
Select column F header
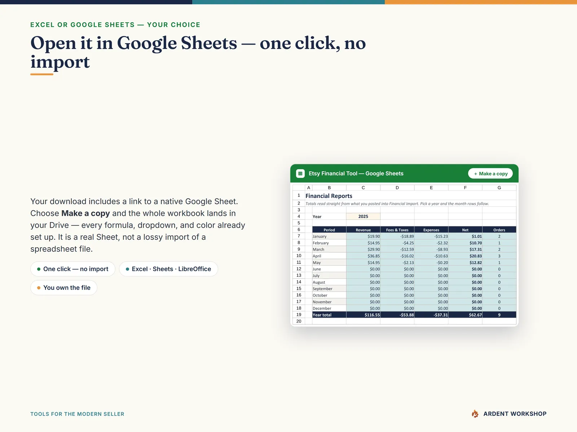465,188
